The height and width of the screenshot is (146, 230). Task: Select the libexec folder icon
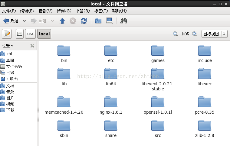(x=205, y=73)
